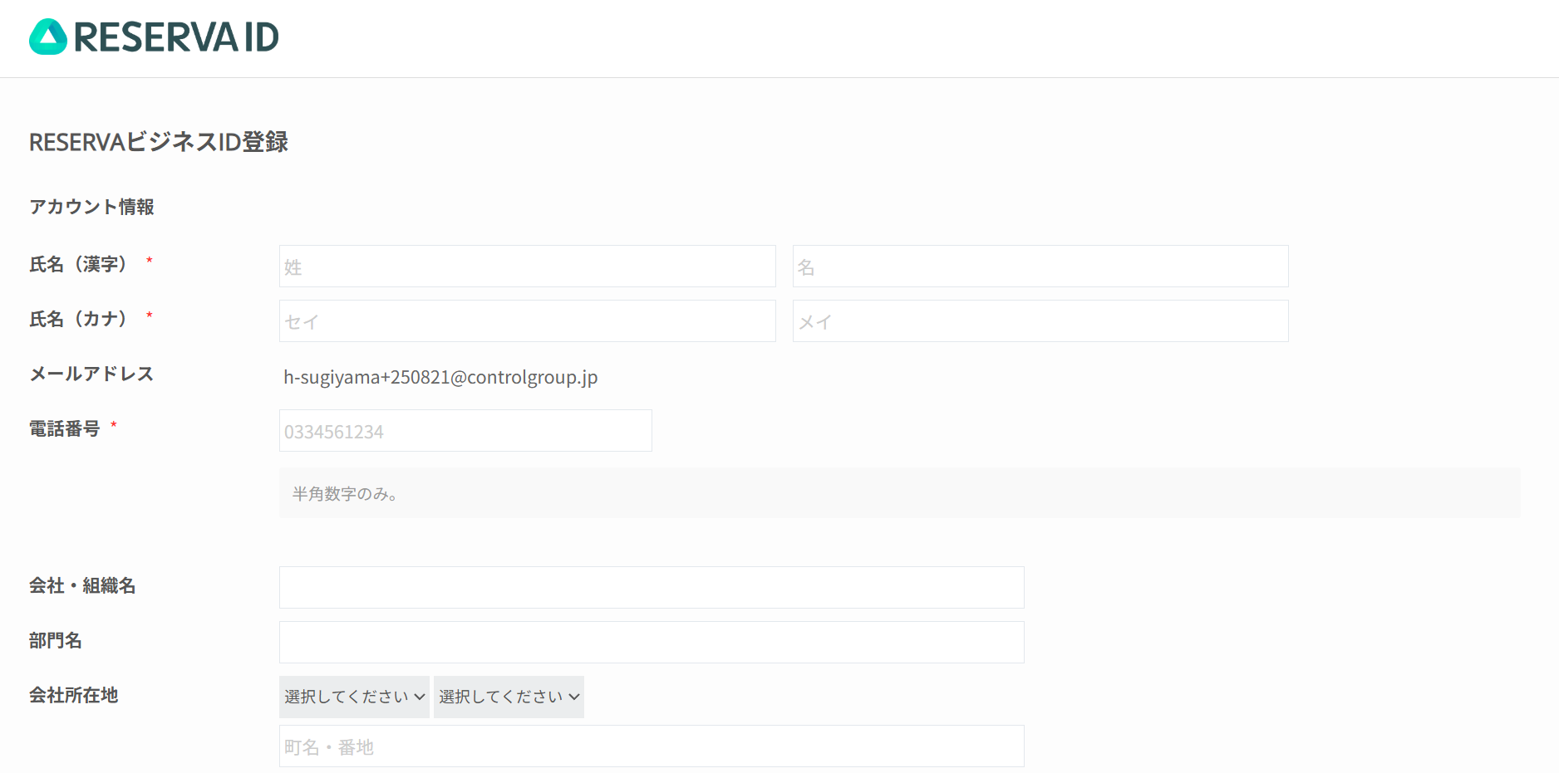Click the アカウント情報 section heading
This screenshot has width=1559, height=773.
[x=91, y=207]
